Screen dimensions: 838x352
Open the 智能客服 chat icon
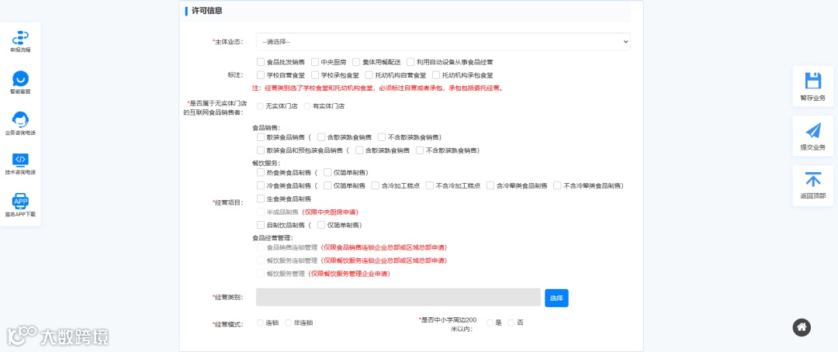(20, 79)
